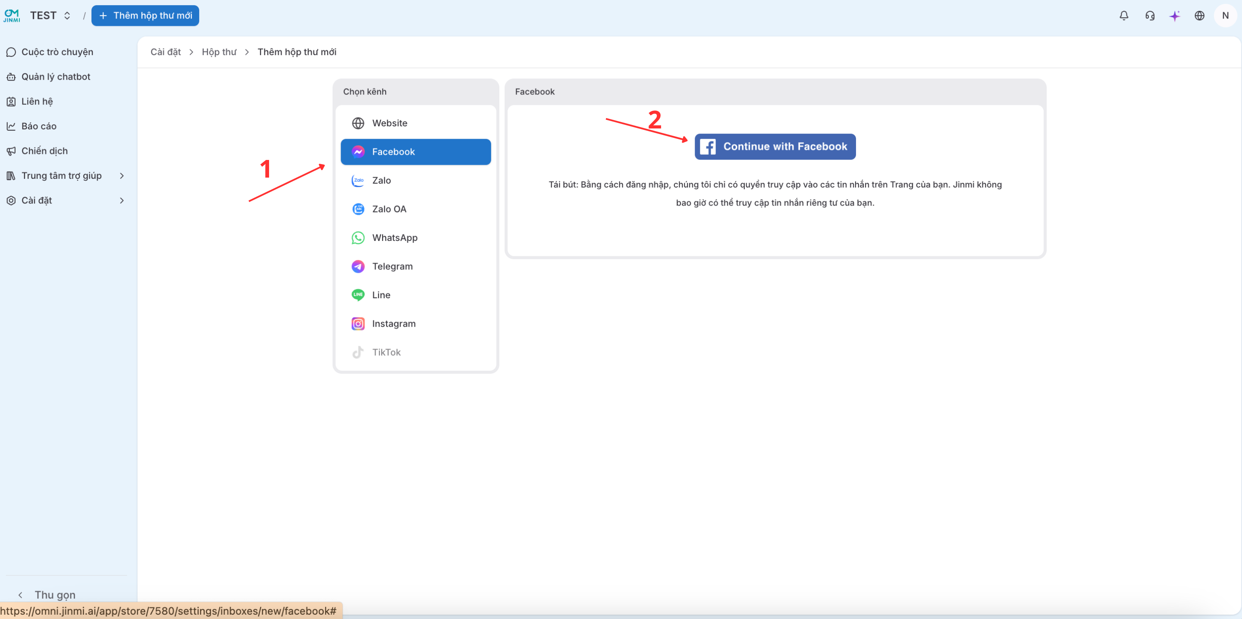Click the TikTok channel icon
1242x619 pixels.
coord(358,352)
